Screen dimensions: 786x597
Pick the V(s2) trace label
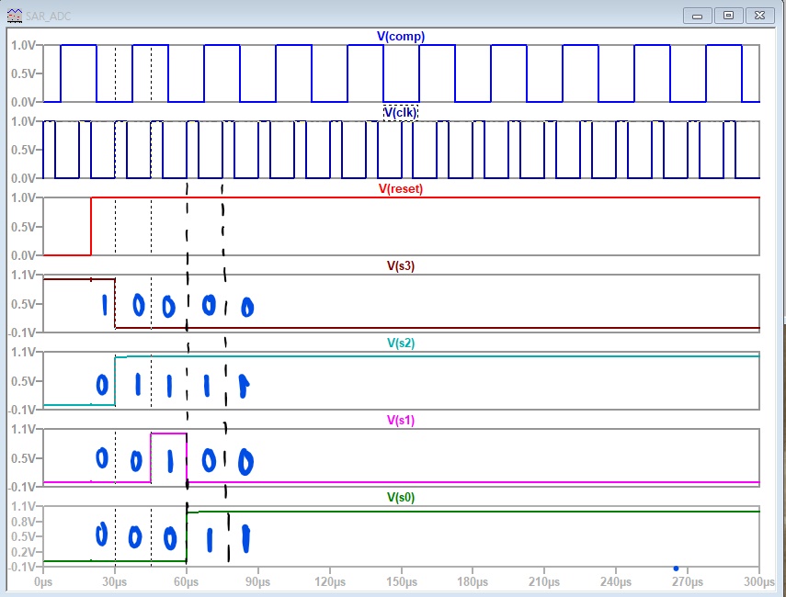click(401, 344)
